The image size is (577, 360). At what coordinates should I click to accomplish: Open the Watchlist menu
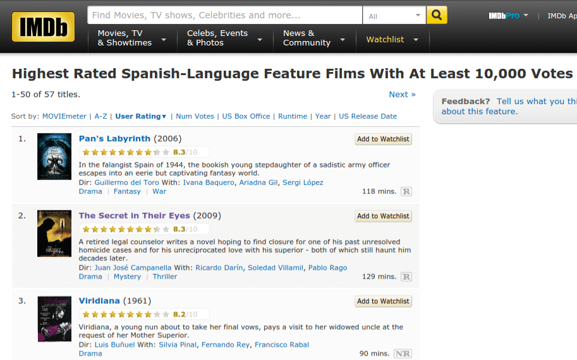(x=392, y=40)
